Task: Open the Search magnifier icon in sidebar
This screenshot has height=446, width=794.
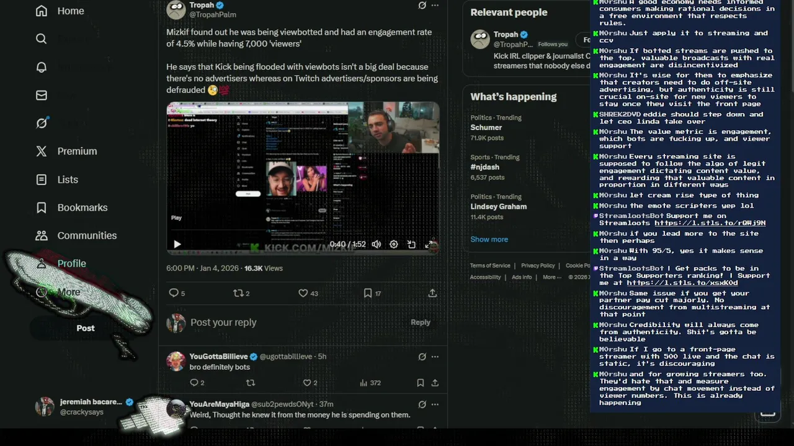Action: pos(42,38)
